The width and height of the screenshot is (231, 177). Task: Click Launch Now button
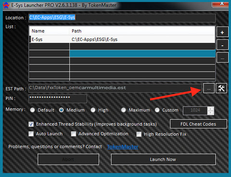point(163,159)
